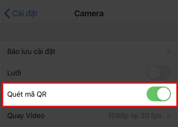Click chevron beside Quay Video
This screenshot has width=178, height=127.
pos(169,115)
